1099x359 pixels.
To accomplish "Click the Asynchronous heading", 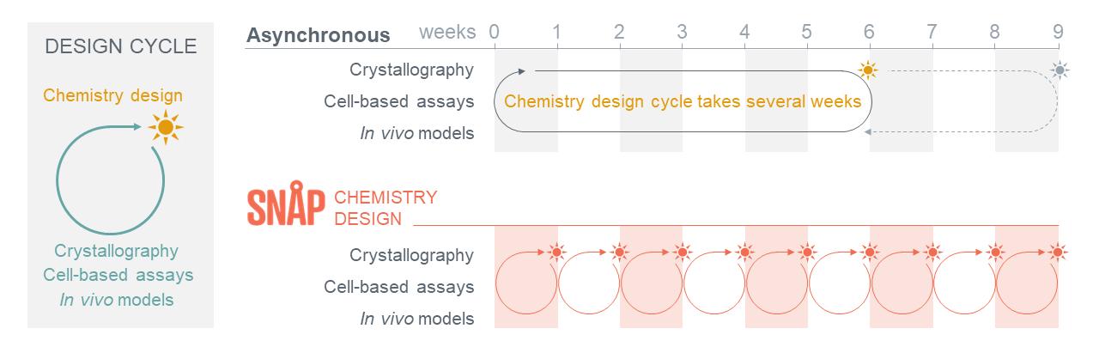I will coord(318,35).
